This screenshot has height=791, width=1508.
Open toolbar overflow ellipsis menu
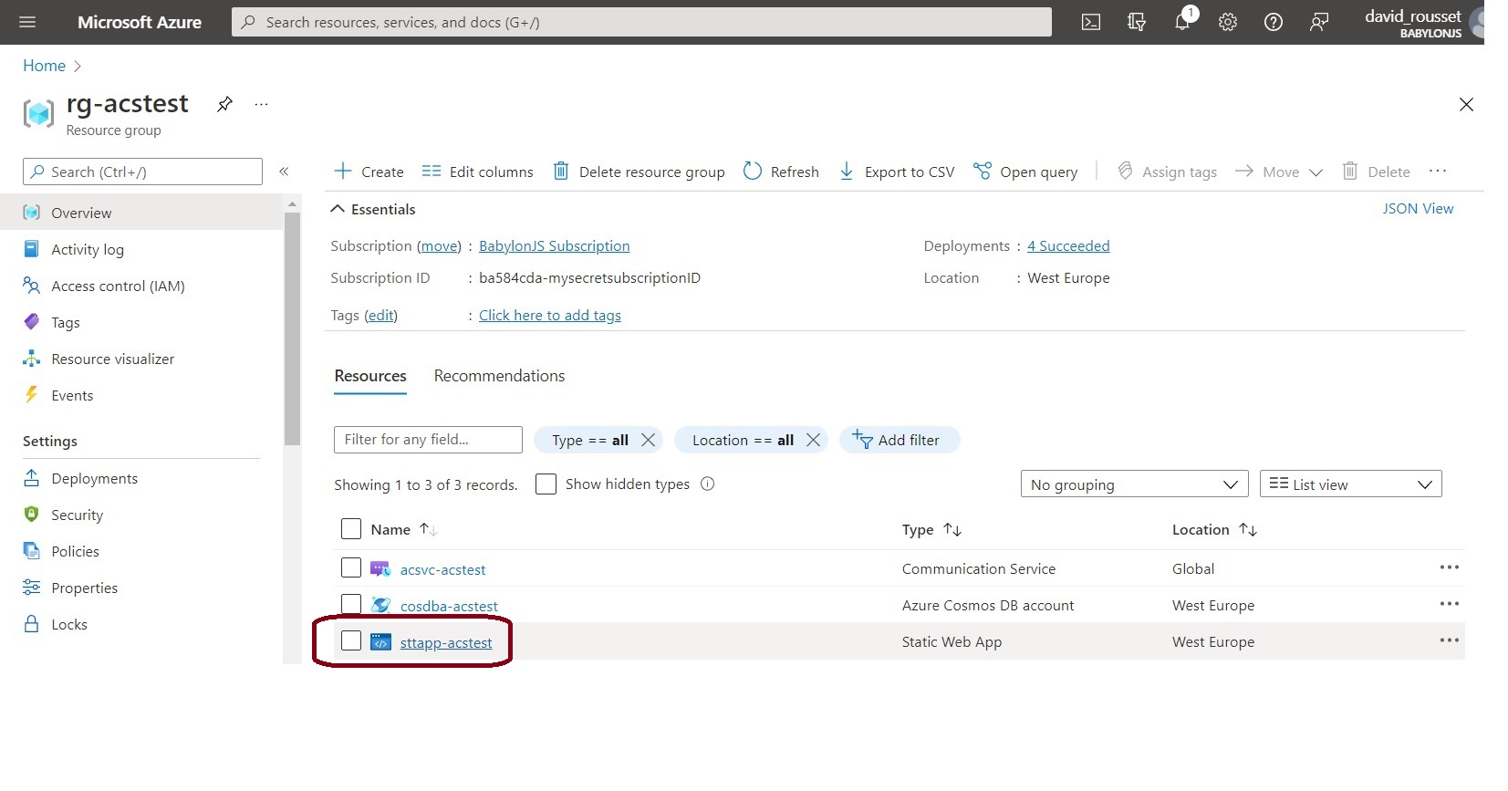tap(1438, 171)
